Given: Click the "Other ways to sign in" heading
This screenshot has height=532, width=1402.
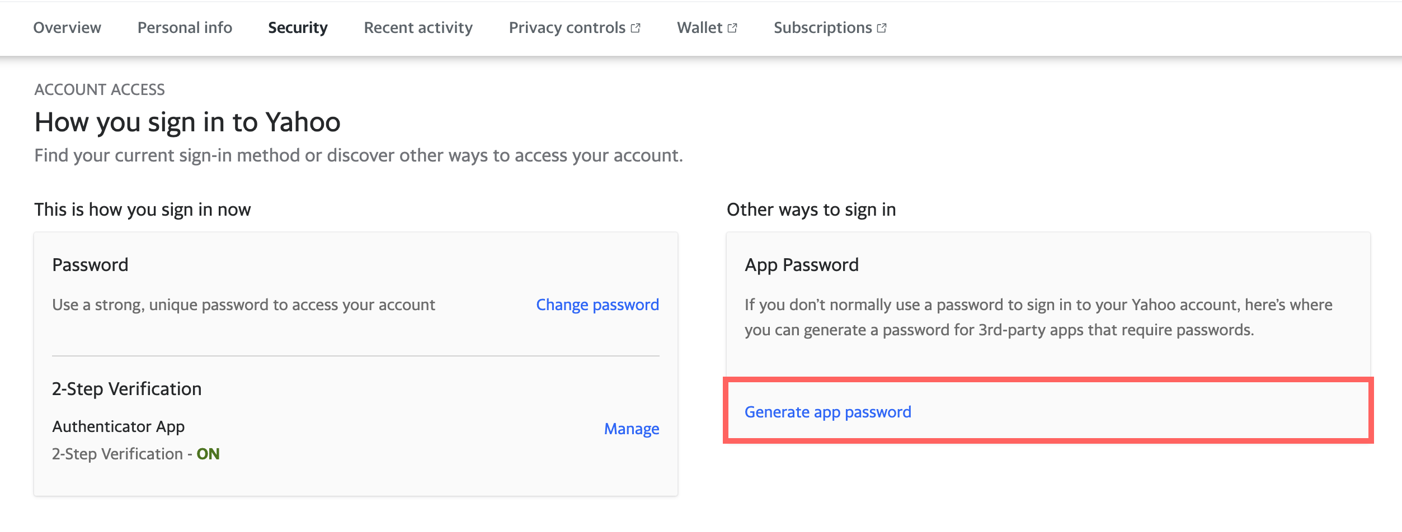Looking at the screenshot, I should click(x=811, y=210).
